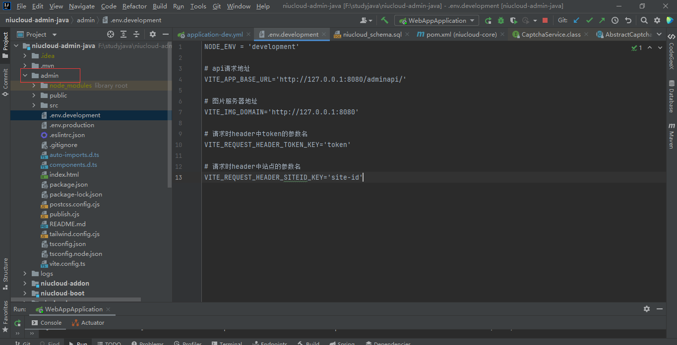Switch to the Actuator tab in Run panel
677x345 pixels.
click(88, 323)
